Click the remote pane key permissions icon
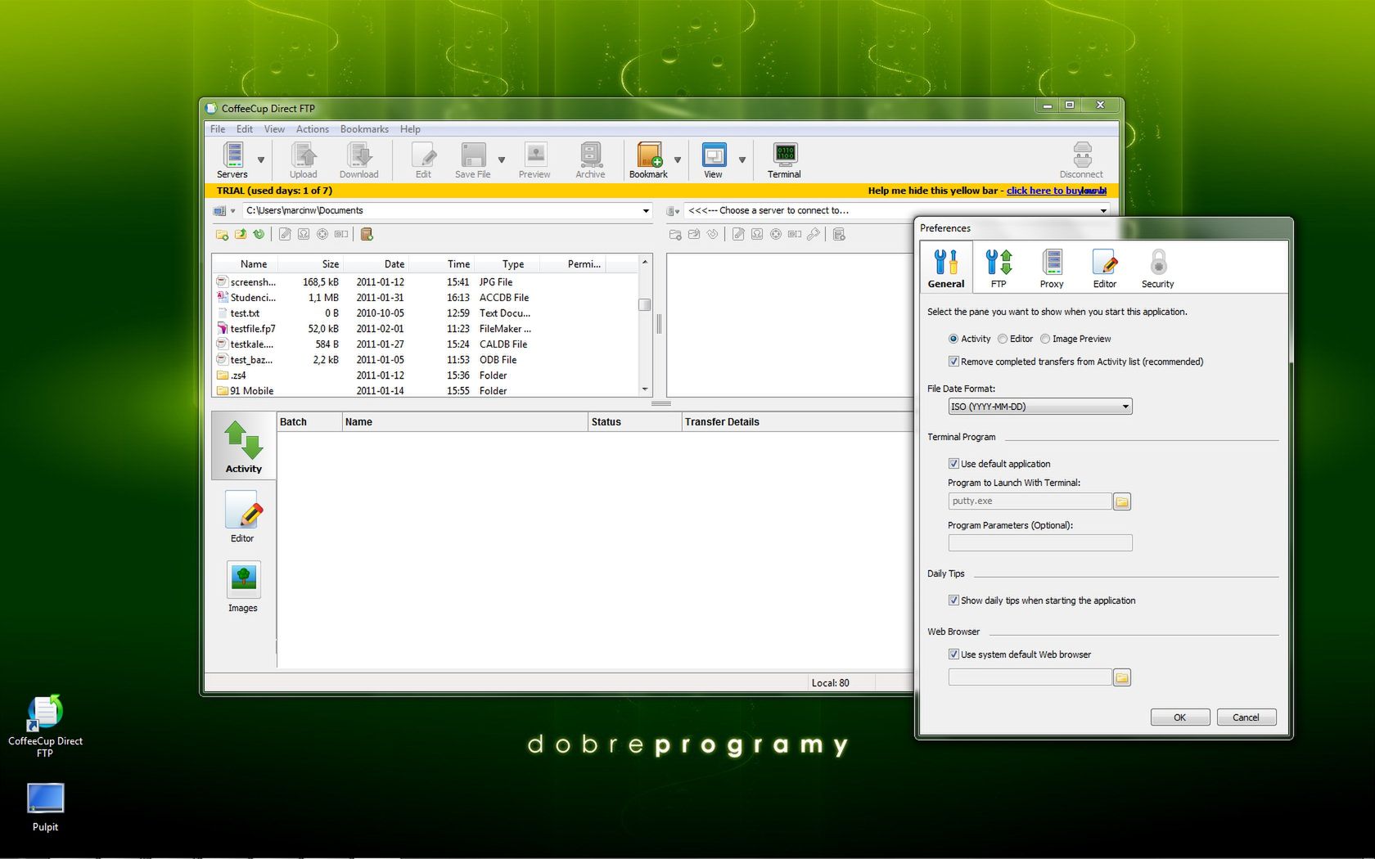Viewport: 1375px width, 859px height. [x=813, y=235]
